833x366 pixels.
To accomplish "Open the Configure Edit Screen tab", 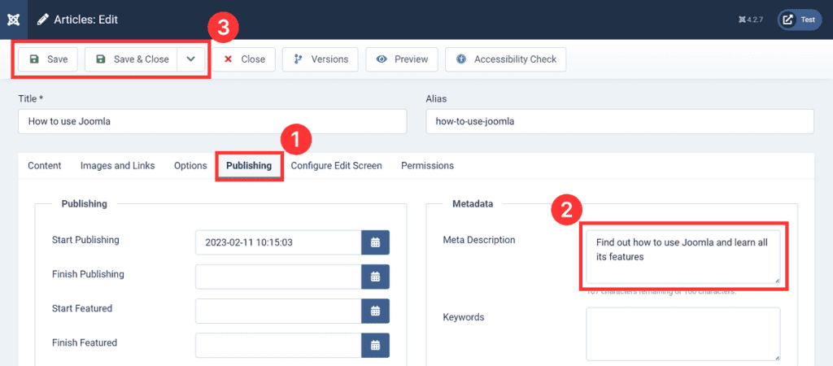I will (336, 166).
